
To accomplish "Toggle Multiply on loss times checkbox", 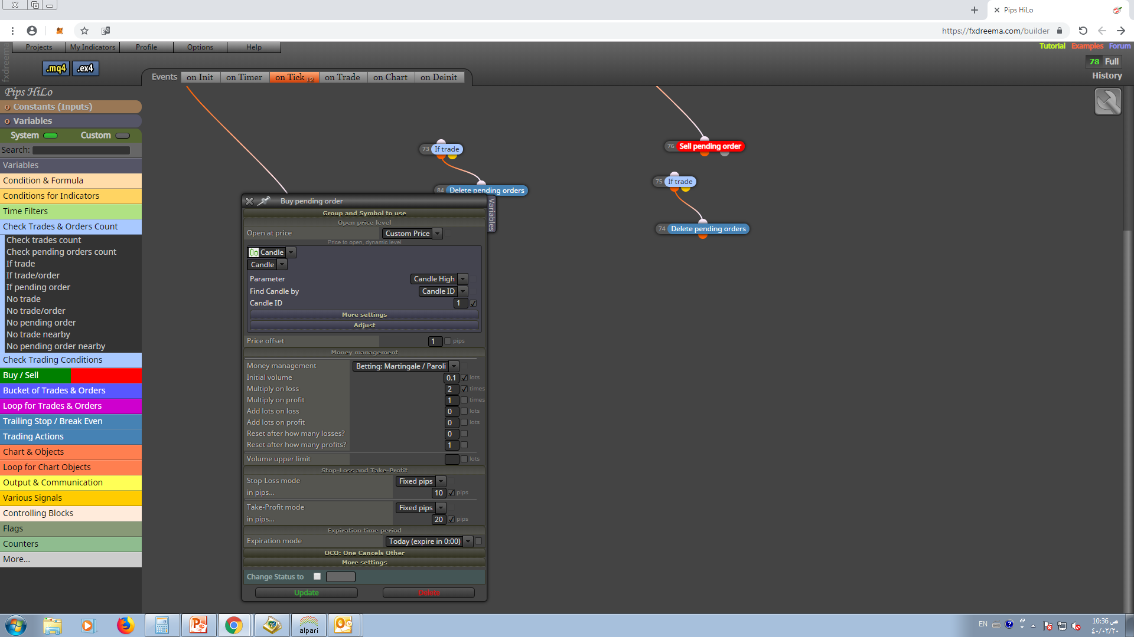I will point(464,389).
